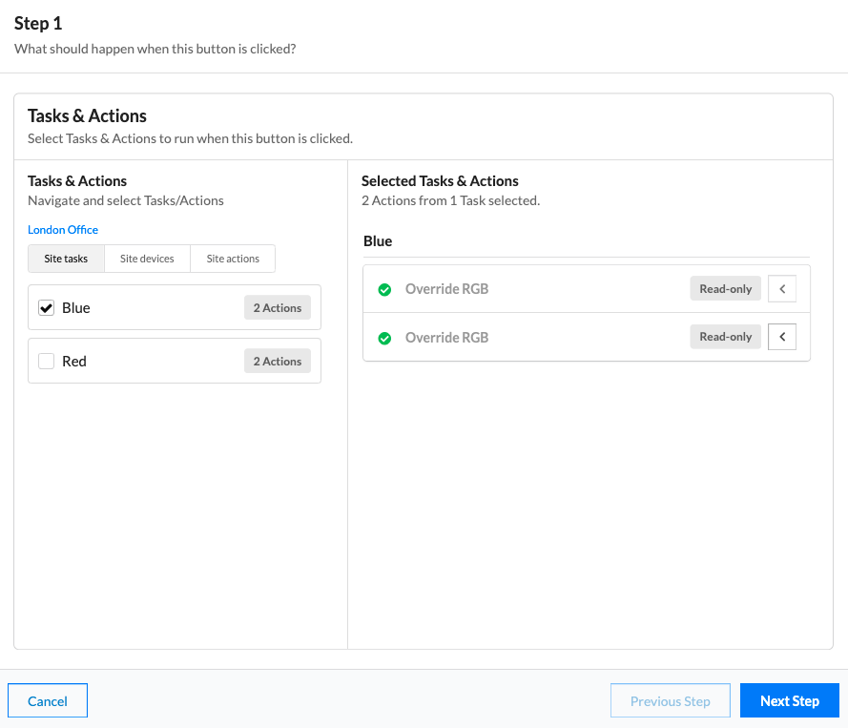Image resolution: width=848 pixels, height=728 pixels.
Task: Go back with Previous Step button
Action: click(670, 701)
